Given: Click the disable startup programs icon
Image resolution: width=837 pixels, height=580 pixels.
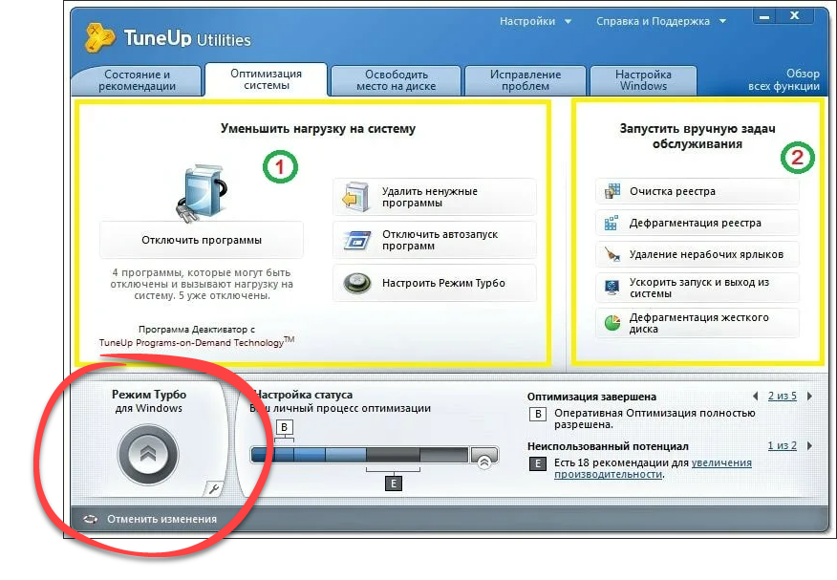Looking at the screenshot, I should pos(357,240).
